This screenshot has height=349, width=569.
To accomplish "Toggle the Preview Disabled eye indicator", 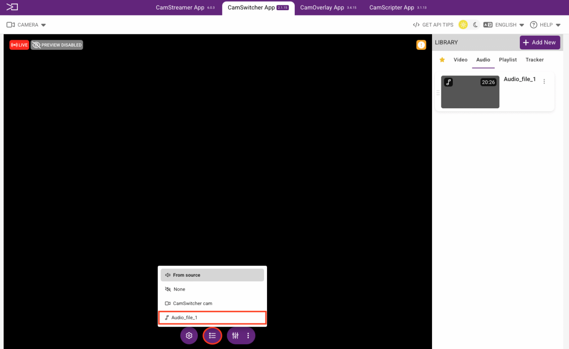I will [57, 45].
